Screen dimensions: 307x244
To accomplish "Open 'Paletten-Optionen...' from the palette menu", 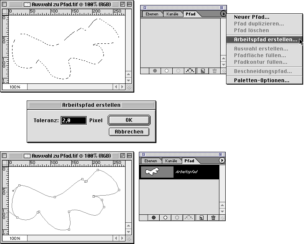I will click(262, 80).
